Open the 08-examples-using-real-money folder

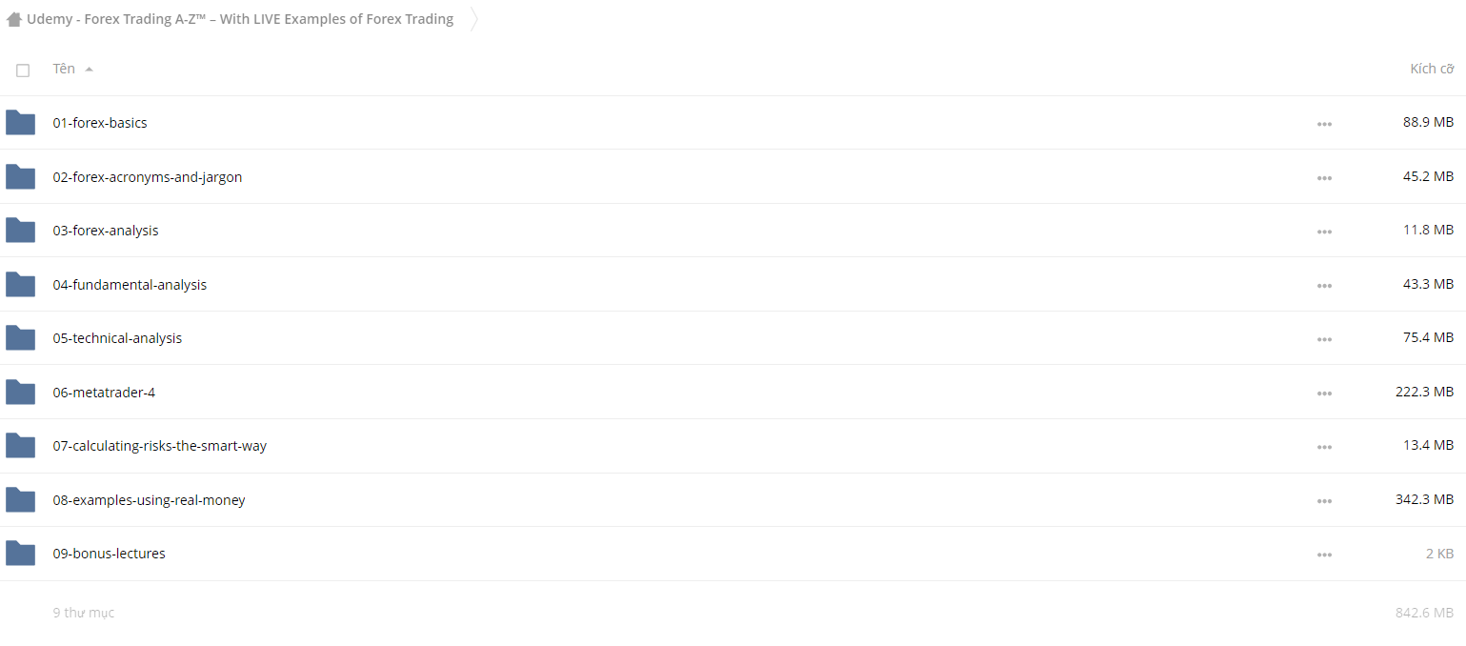point(149,500)
